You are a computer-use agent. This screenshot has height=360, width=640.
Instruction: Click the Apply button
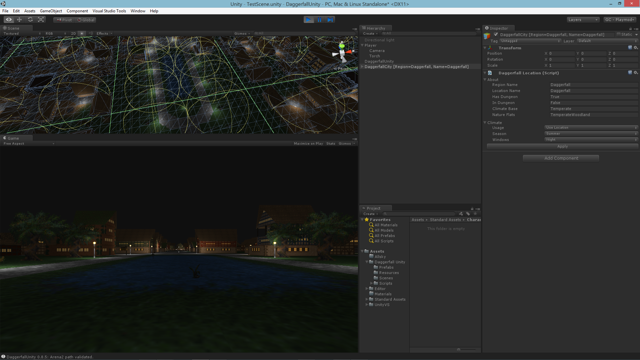[563, 146]
